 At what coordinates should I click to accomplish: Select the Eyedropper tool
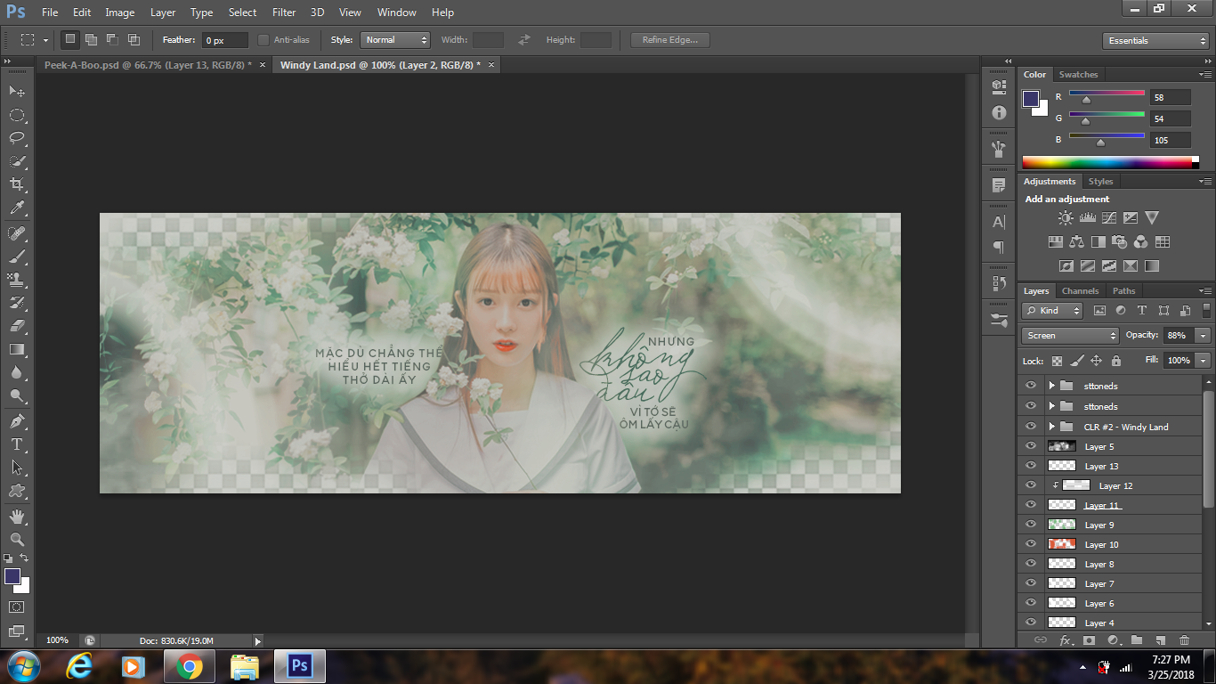coord(16,208)
